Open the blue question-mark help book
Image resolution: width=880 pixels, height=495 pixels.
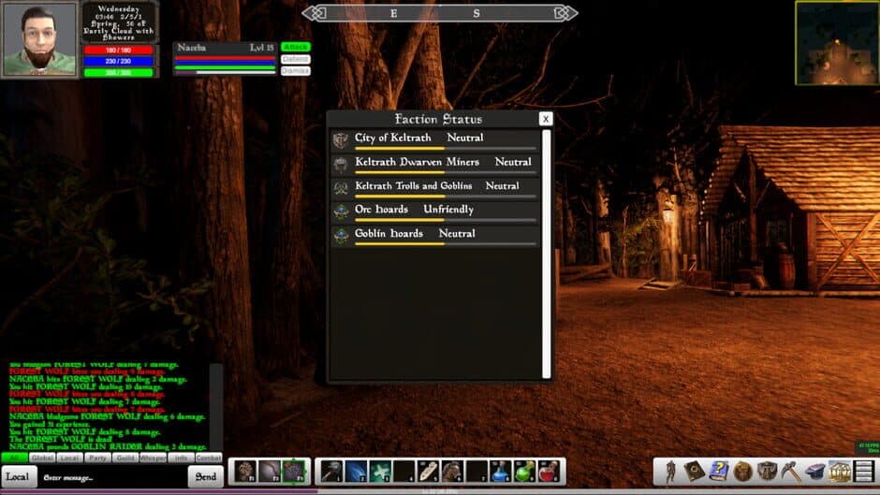click(x=718, y=472)
